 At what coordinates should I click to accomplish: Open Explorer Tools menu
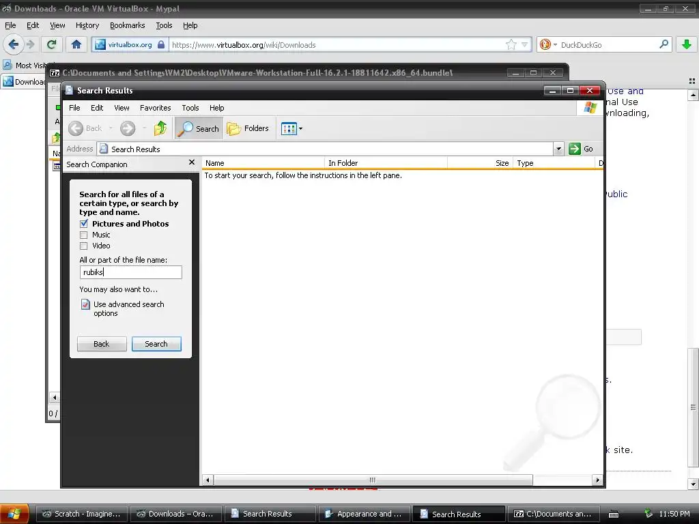[x=190, y=108]
